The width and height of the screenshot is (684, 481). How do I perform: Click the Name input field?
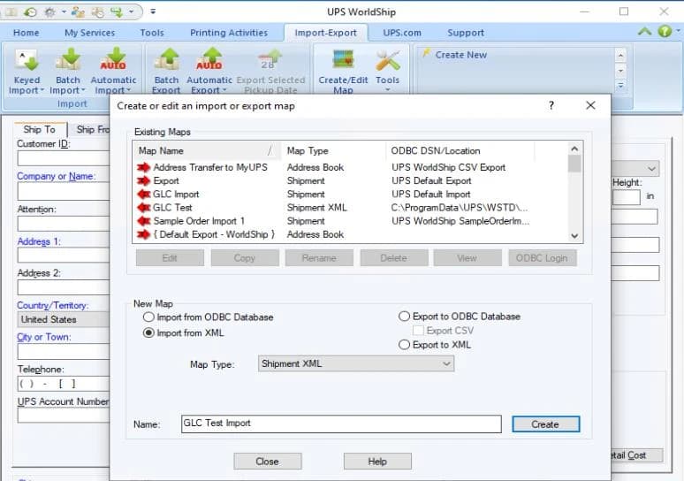tap(341, 424)
